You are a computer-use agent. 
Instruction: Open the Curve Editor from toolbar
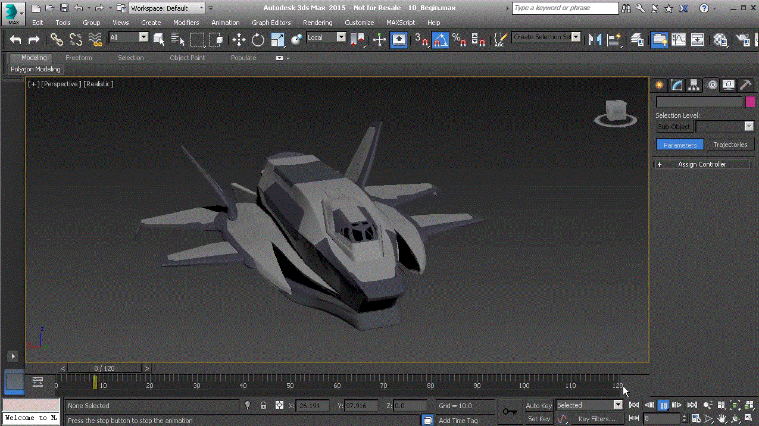click(x=678, y=40)
